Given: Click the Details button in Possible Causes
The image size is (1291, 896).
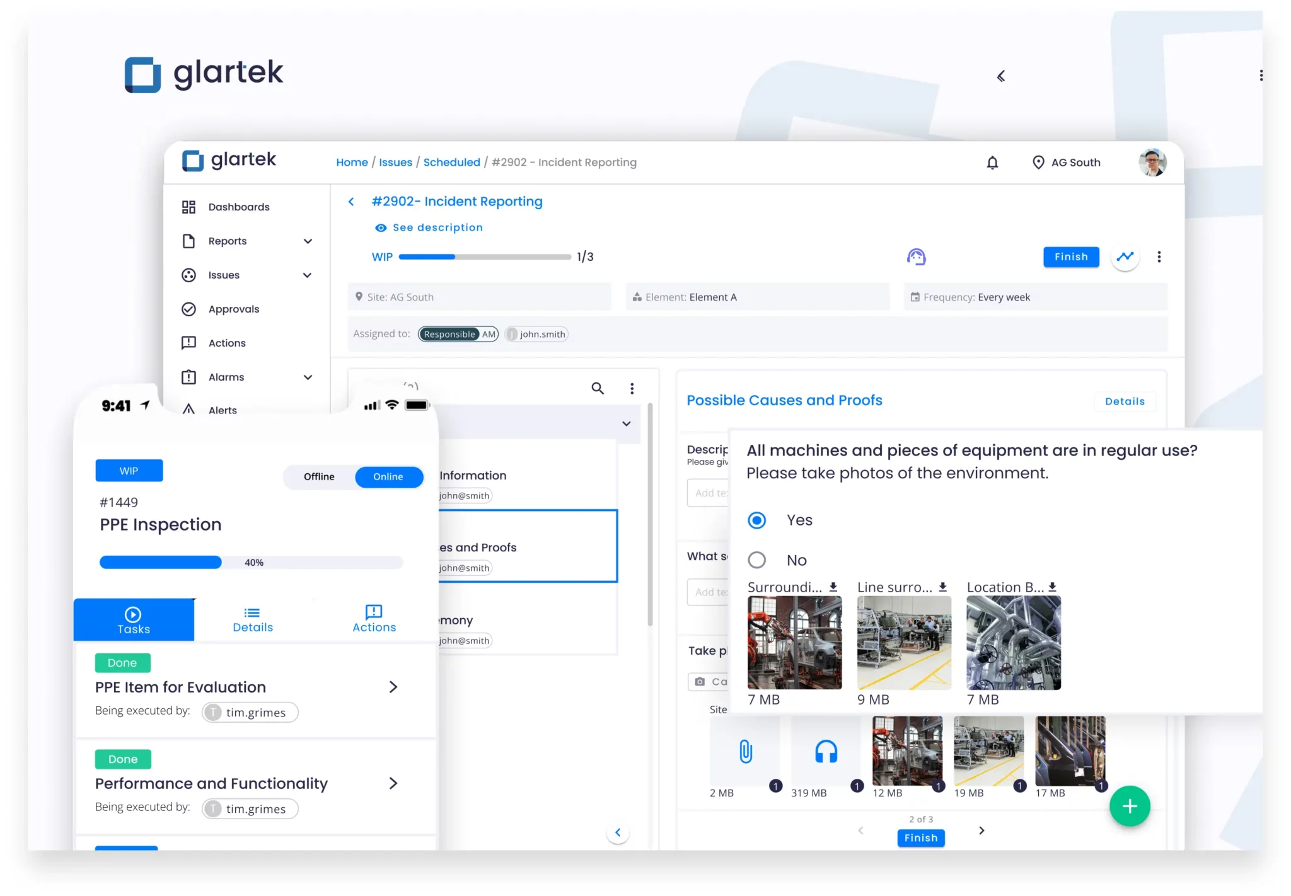Looking at the screenshot, I should pos(1125,401).
